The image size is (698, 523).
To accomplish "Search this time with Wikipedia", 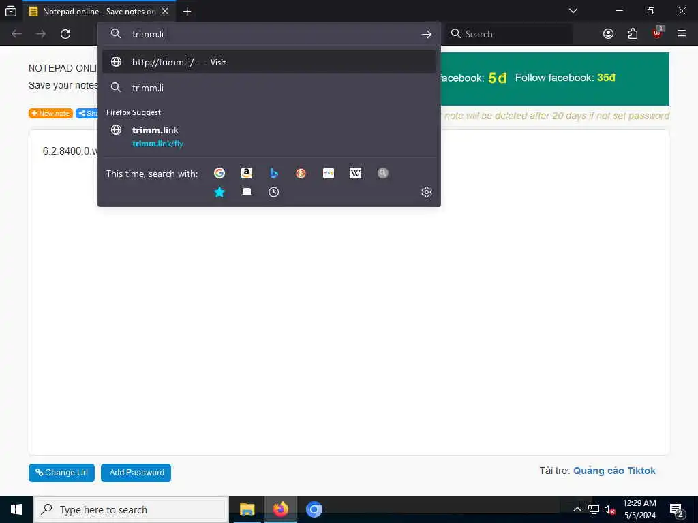I will (x=356, y=173).
